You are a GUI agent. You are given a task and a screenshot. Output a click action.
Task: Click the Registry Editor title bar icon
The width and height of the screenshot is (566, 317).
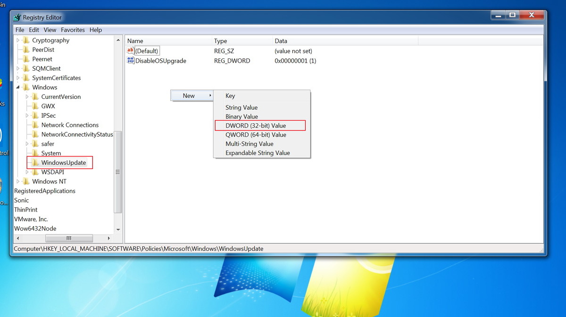coord(17,17)
